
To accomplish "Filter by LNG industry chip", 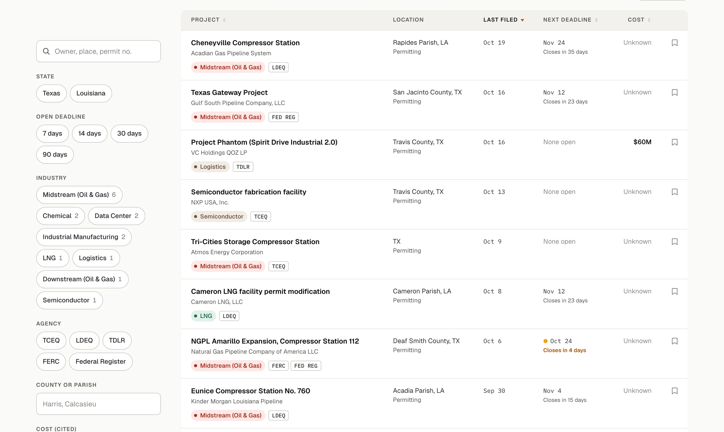I will point(53,258).
